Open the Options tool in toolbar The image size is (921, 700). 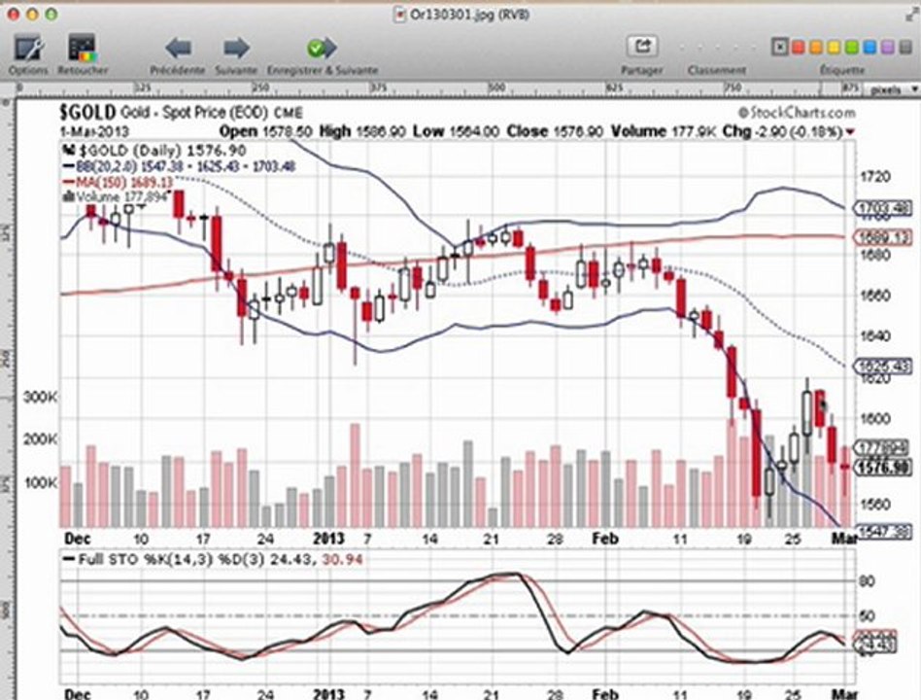pos(28,49)
